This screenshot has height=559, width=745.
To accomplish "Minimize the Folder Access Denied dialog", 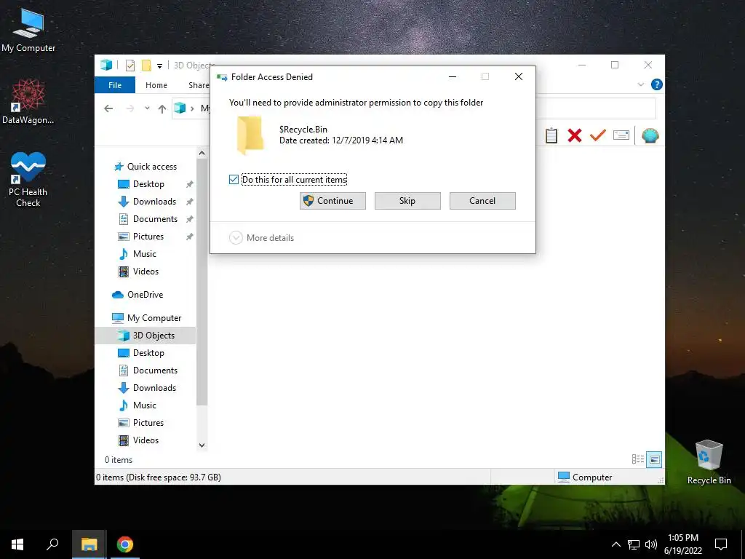I will click(x=453, y=76).
